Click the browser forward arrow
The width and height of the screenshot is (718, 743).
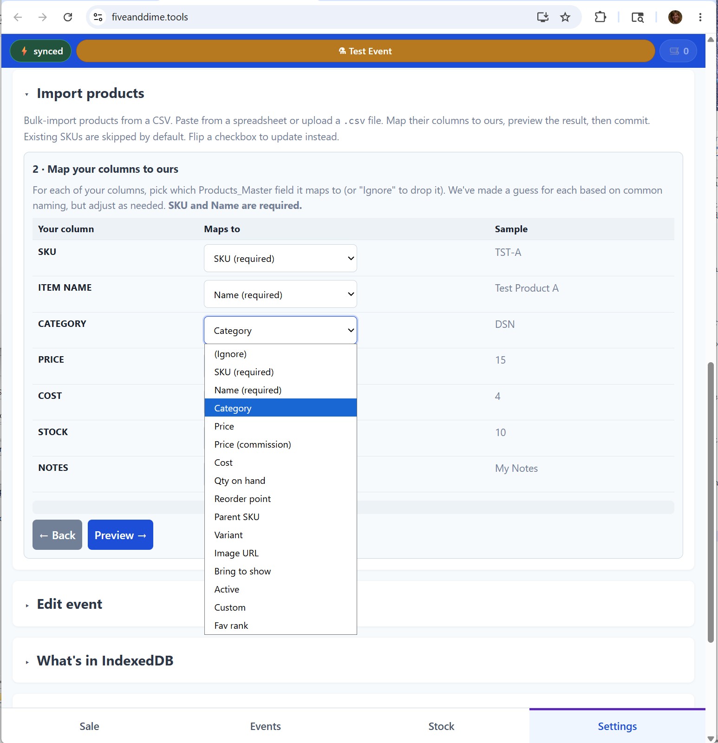(43, 17)
